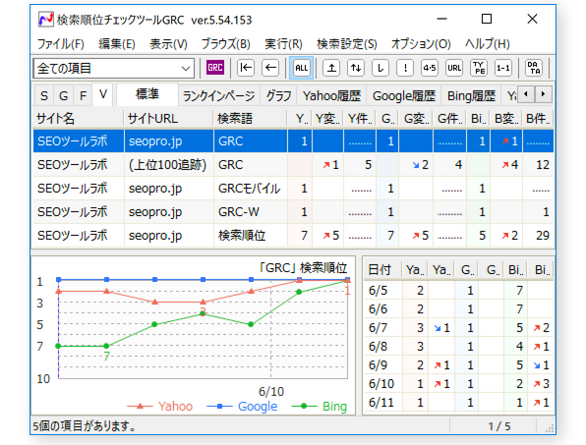Click the jump-to-first arrow toolbar icon
The width and height of the screenshot is (586, 445).
click(x=246, y=68)
